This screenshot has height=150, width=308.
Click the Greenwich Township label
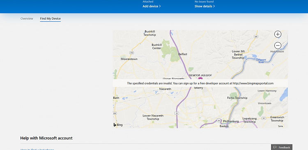pos(277,119)
